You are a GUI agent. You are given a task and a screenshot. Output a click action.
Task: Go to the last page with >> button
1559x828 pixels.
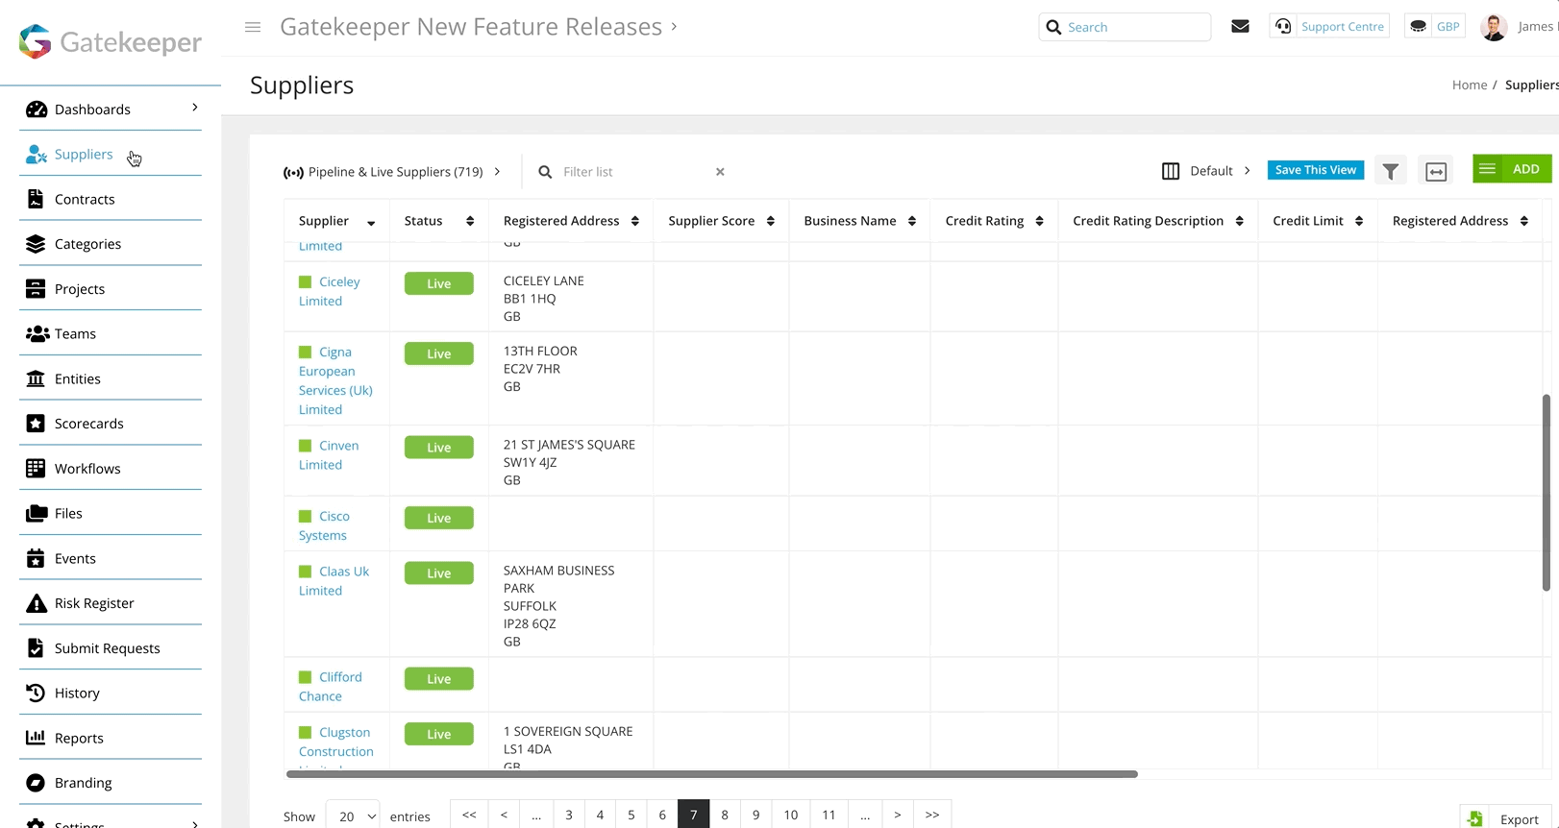click(x=932, y=815)
